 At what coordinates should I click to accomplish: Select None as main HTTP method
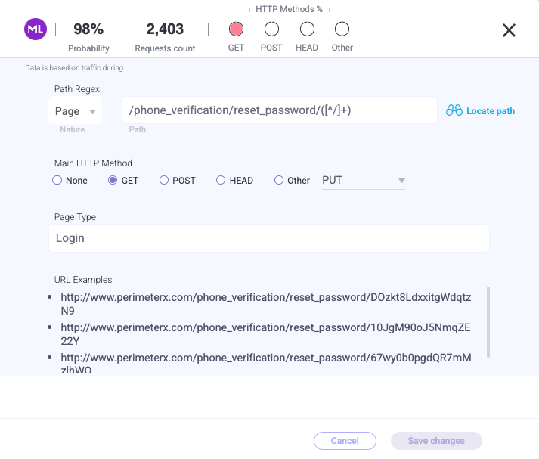(x=57, y=181)
